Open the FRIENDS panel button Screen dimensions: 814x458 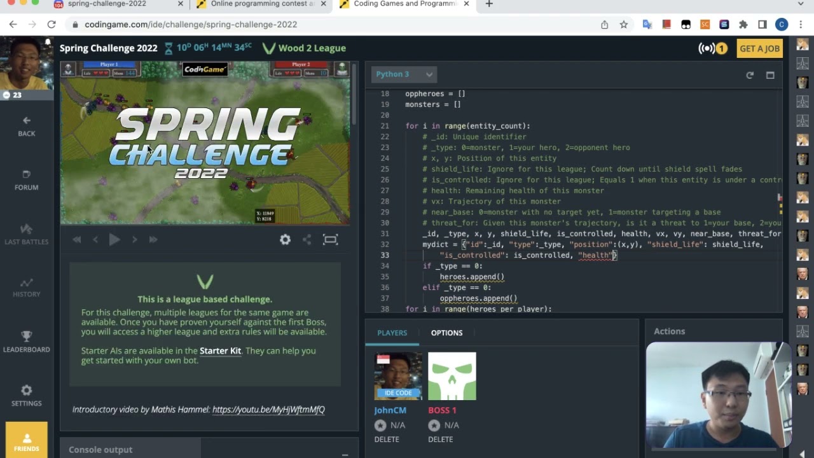27,440
